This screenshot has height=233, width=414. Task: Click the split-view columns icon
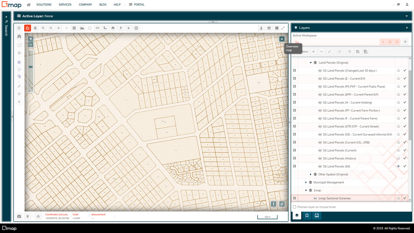277,28
